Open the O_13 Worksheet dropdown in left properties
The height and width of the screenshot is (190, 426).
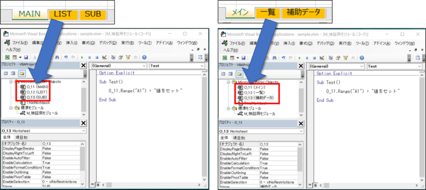[43, 131]
